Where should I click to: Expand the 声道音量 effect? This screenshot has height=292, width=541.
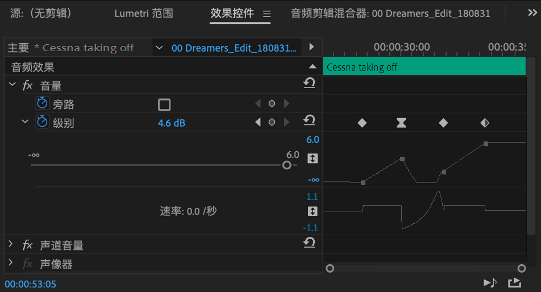pyautogui.click(x=11, y=244)
